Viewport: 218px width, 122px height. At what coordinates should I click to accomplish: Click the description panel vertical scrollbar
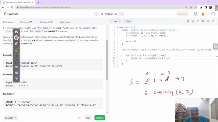click(107, 60)
